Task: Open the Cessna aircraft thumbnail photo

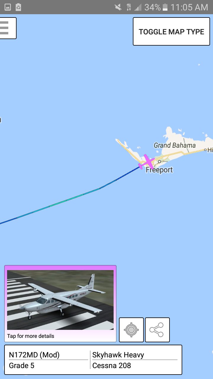Action: (x=60, y=300)
